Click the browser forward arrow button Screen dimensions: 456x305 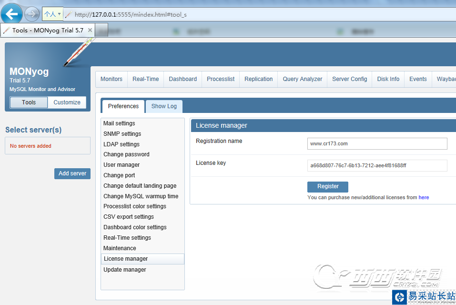point(31,14)
